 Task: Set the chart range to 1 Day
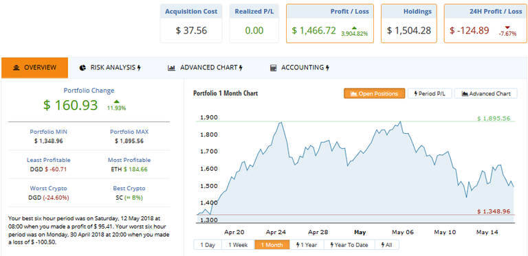click(208, 245)
